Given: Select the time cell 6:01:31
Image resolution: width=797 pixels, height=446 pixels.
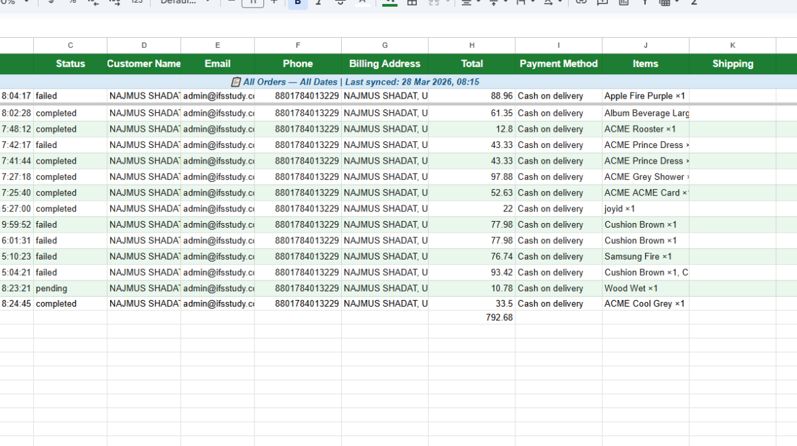Looking at the screenshot, I should (x=16, y=241).
